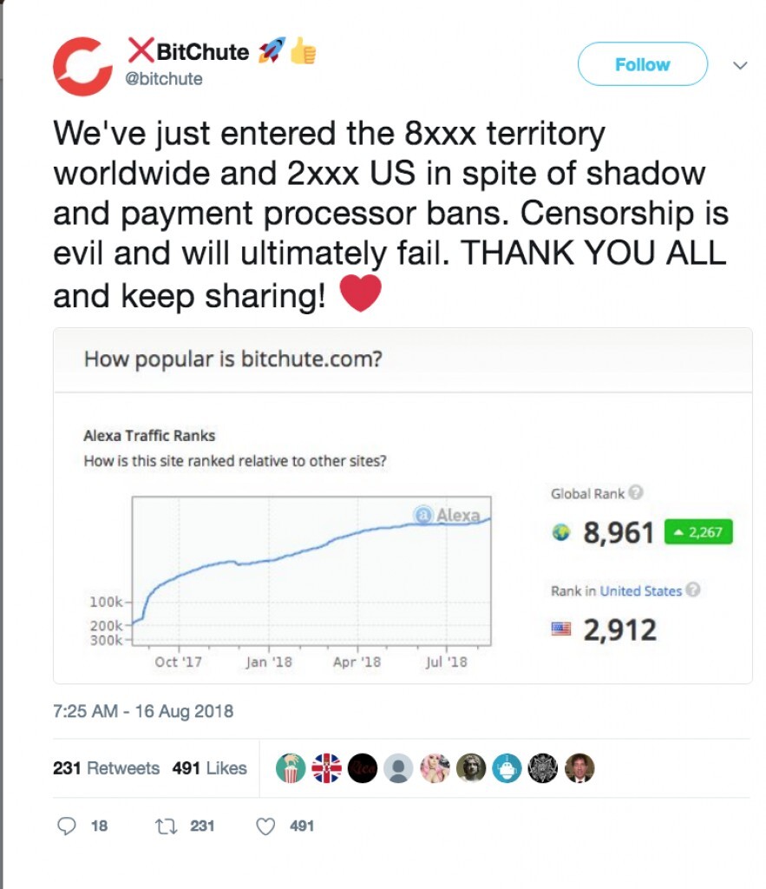Open the tweet timestamp 16 Aug 2018
Viewport: 766px width, 889px height.
click(143, 711)
